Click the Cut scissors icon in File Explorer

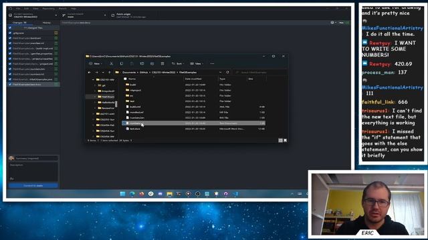coord(111,63)
